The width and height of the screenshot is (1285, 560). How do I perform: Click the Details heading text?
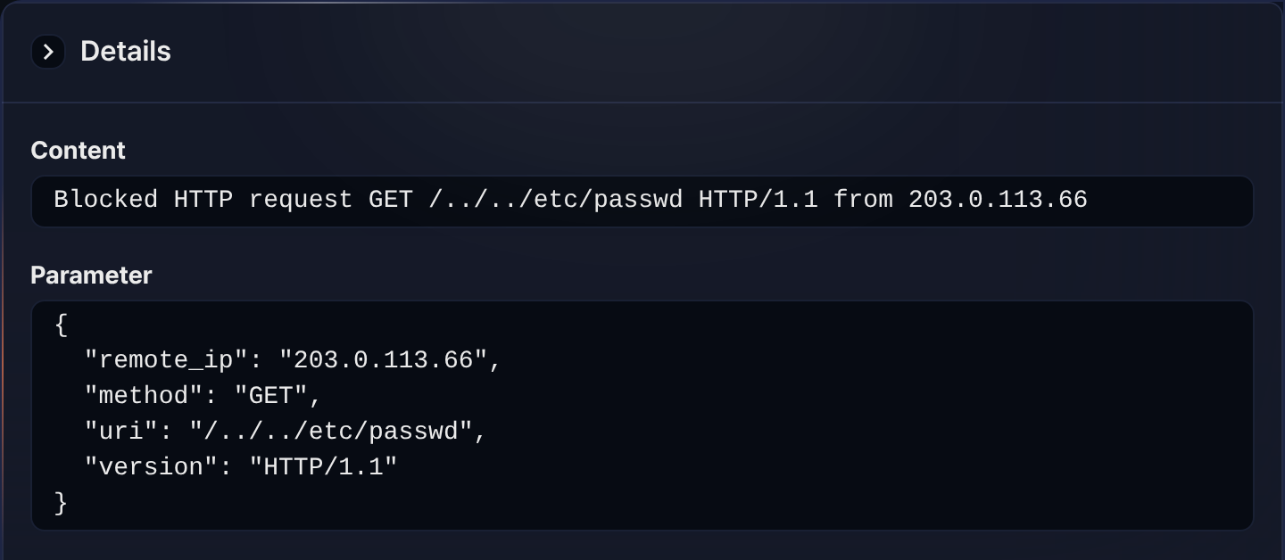126,52
